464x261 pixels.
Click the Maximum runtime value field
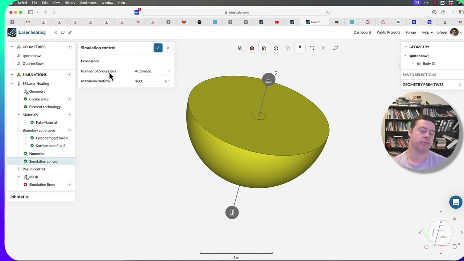tap(148, 81)
